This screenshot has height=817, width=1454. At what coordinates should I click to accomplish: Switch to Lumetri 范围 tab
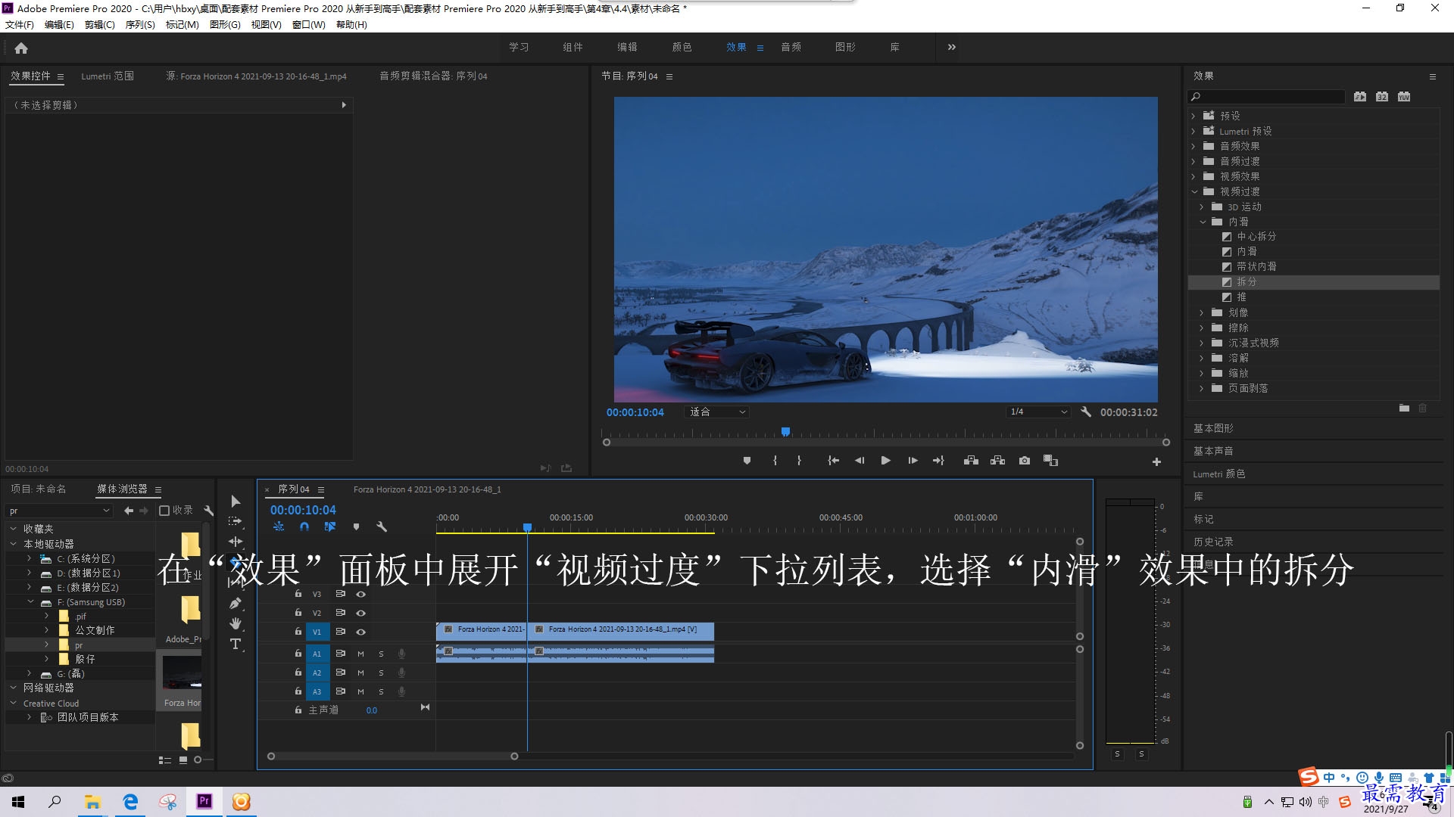click(x=108, y=76)
